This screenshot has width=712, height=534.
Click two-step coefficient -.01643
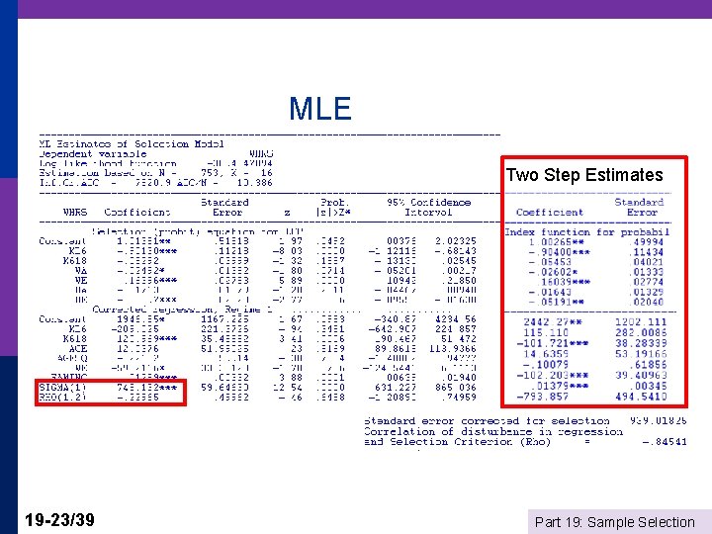550,292
